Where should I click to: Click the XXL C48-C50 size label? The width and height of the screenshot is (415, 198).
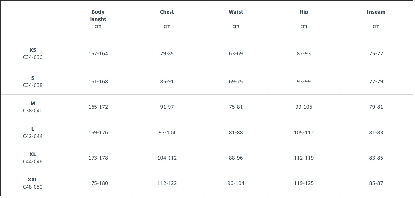(33, 183)
